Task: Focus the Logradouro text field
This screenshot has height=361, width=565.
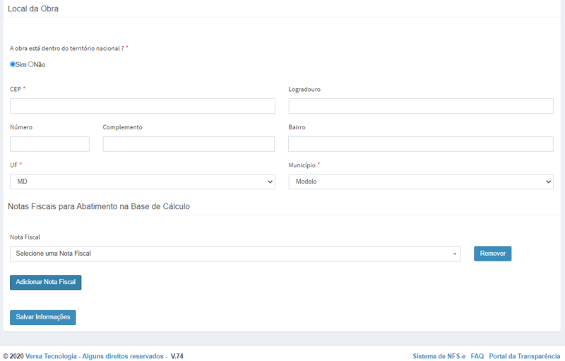Action: (420, 106)
